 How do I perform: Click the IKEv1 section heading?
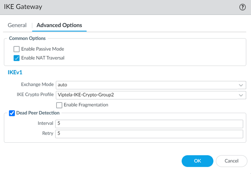pyautogui.click(x=15, y=73)
